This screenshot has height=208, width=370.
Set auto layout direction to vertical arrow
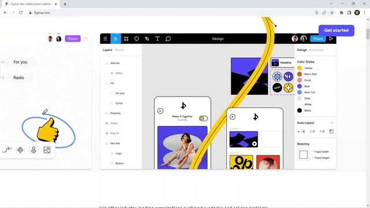pos(298,131)
